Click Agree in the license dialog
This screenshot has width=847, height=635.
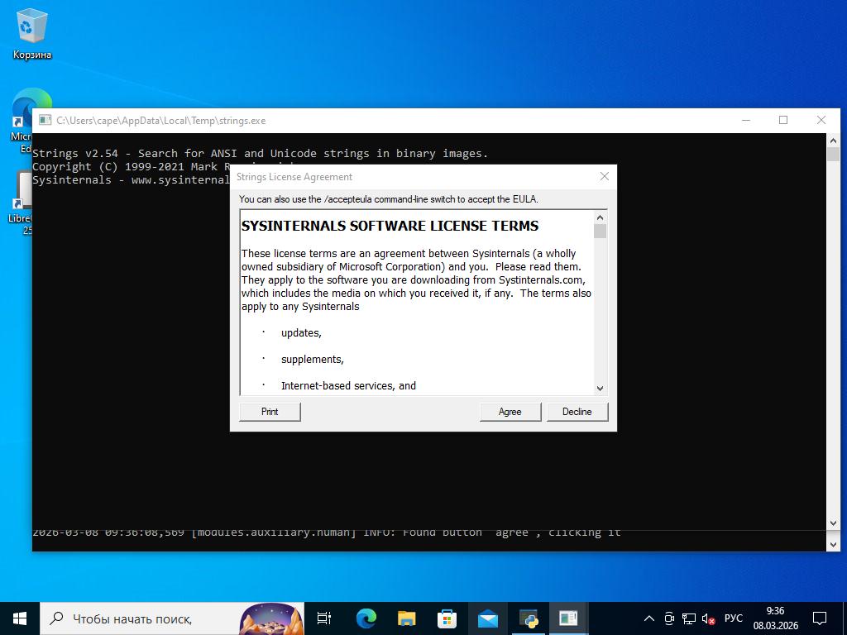510,412
